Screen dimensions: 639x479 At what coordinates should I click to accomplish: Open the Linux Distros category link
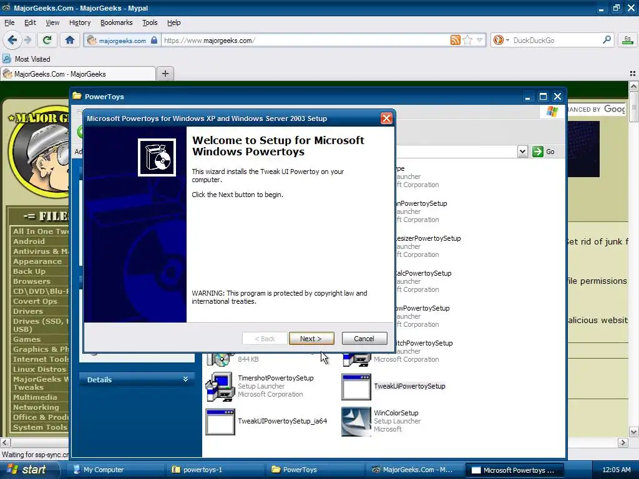39,369
